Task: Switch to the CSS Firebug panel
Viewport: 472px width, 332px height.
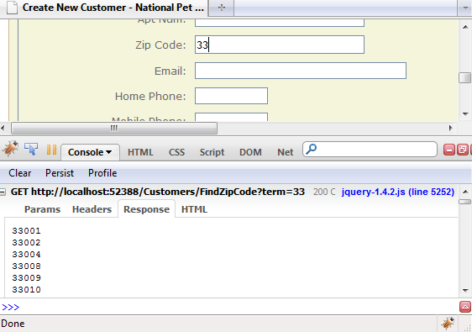Action: point(176,152)
